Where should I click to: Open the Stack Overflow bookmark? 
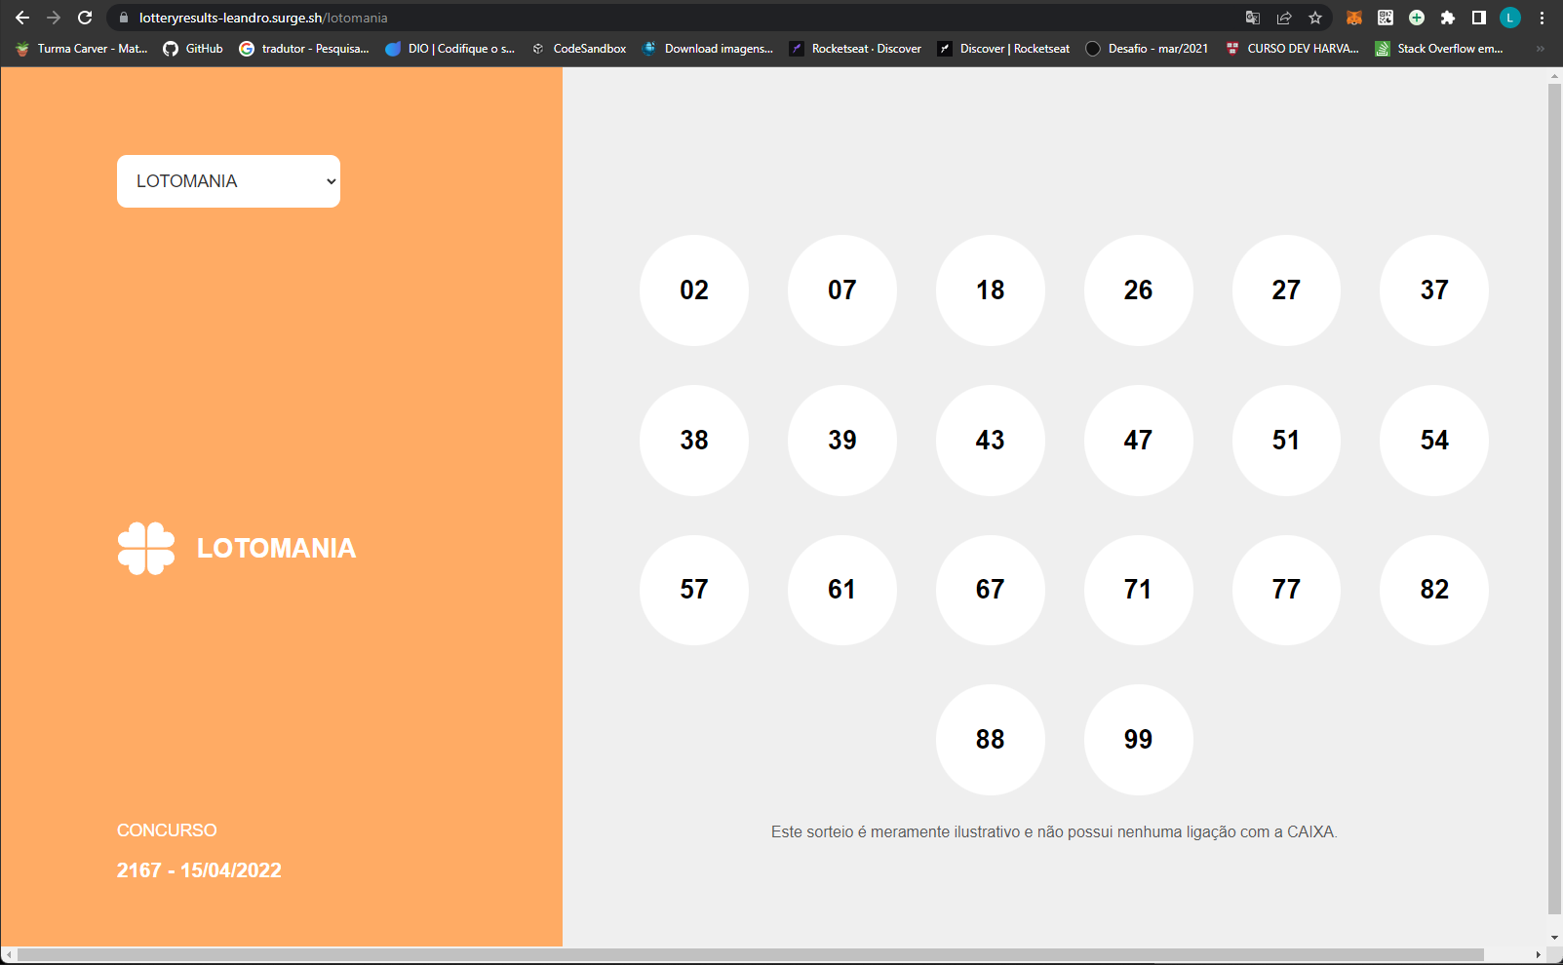tap(1439, 49)
